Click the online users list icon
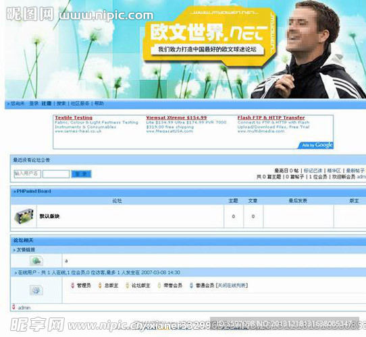This screenshot has height=337, width=366. [x=36, y=290]
